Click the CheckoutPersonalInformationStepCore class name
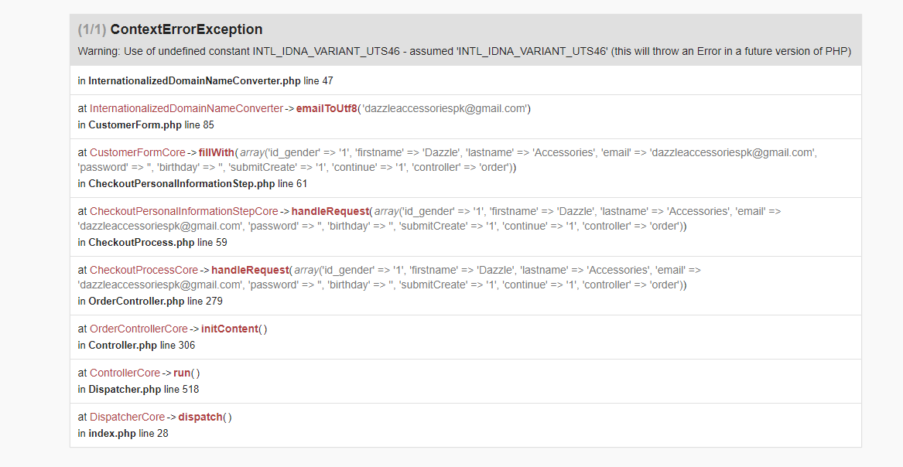Viewport: 903px width, 467px height. point(183,211)
